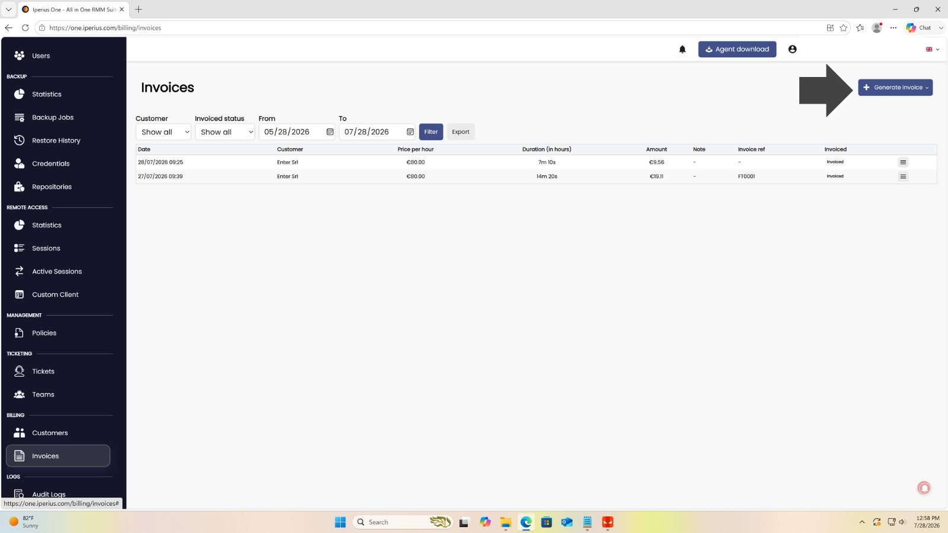Click the taskbar Search box
948x533 pixels.
403,522
